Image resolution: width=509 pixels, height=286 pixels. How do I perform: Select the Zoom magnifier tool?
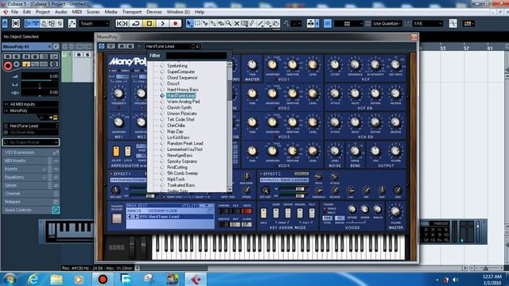(229, 23)
